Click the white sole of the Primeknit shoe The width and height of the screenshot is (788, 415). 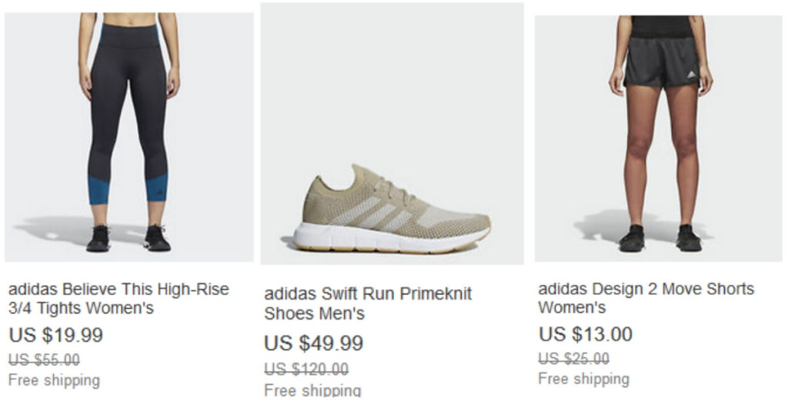385,237
